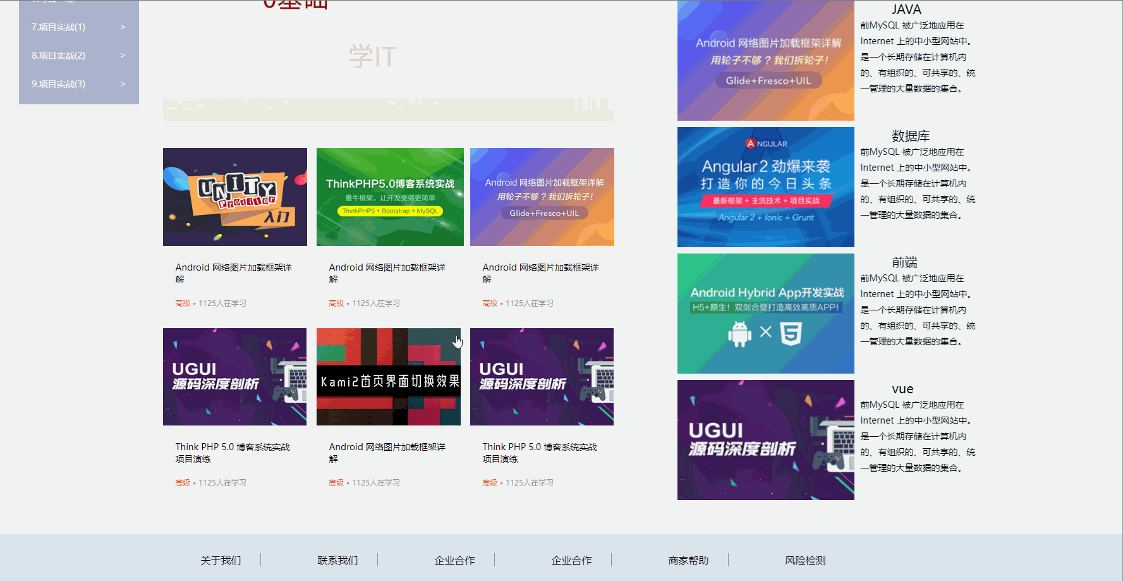The image size is (1123, 581).
Task: Open the 8.项目实战(2) sidebar item
Action: (79, 56)
